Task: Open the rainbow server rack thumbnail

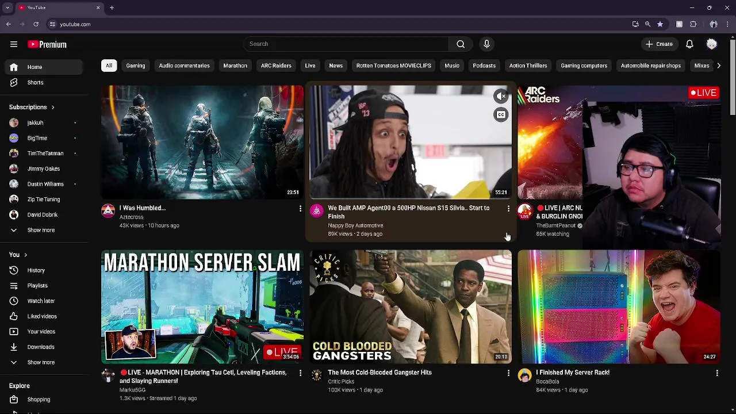Action: click(619, 306)
